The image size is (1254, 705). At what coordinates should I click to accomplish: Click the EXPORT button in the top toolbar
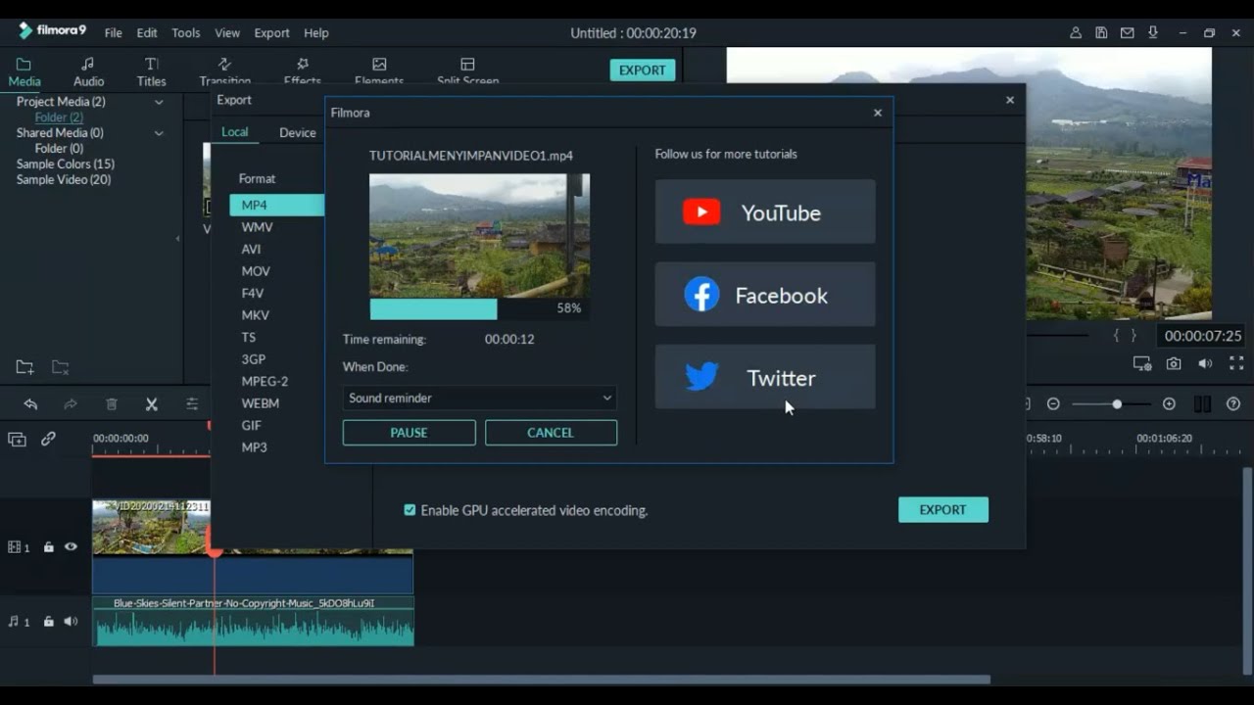643,70
